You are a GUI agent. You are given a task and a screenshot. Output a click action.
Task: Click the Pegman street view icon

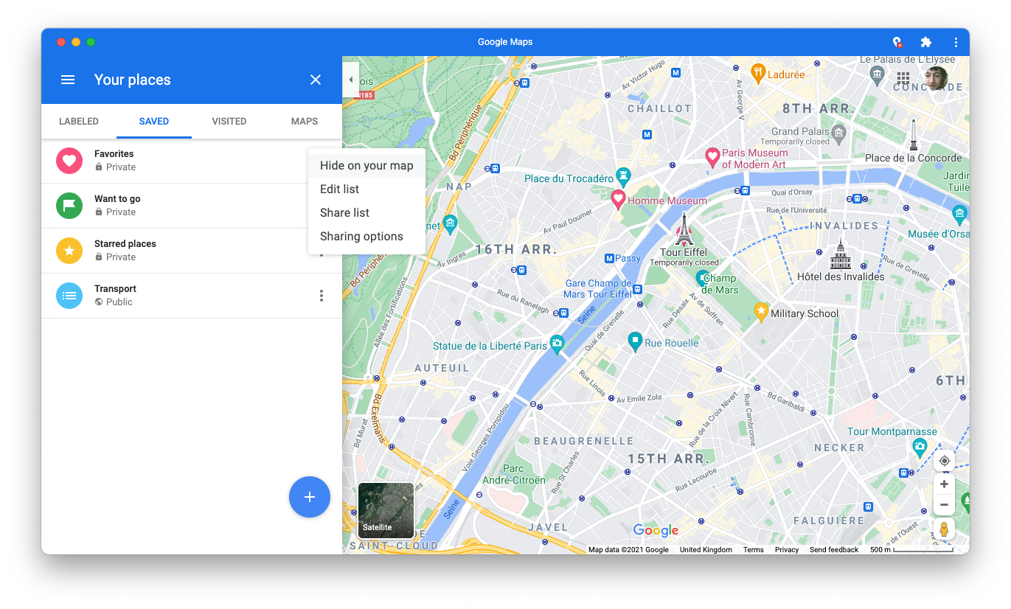(944, 529)
